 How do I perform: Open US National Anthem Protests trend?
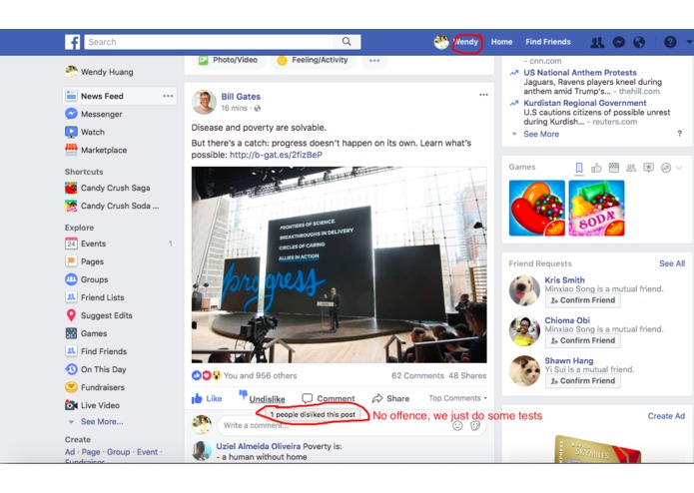click(580, 73)
